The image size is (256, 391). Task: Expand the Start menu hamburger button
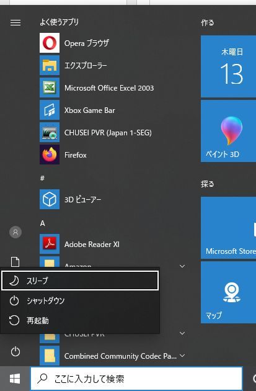coord(15,23)
